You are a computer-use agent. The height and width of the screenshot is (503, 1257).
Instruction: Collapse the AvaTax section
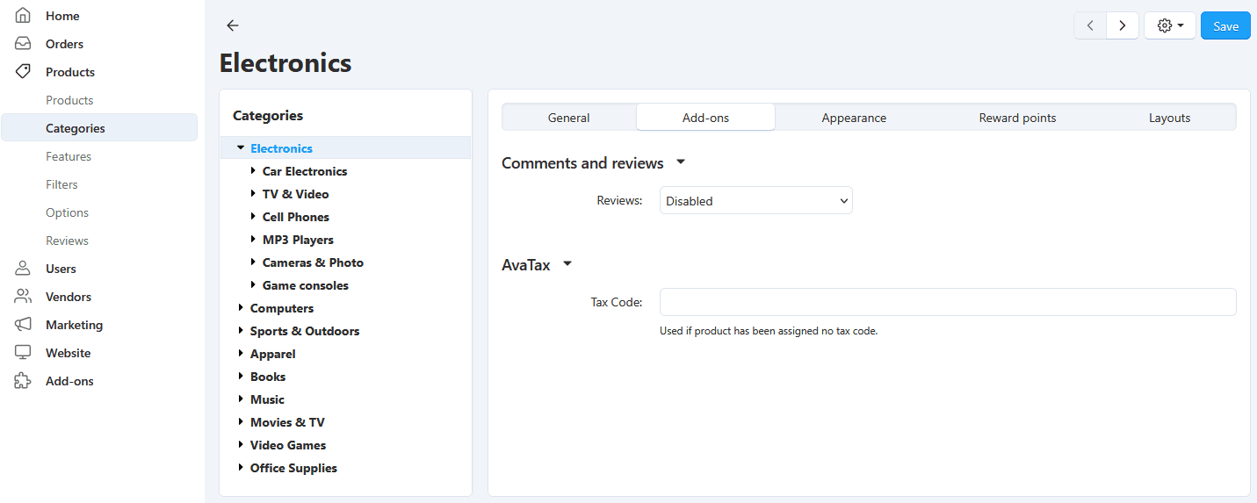pyautogui.click(x=567, y=264)
